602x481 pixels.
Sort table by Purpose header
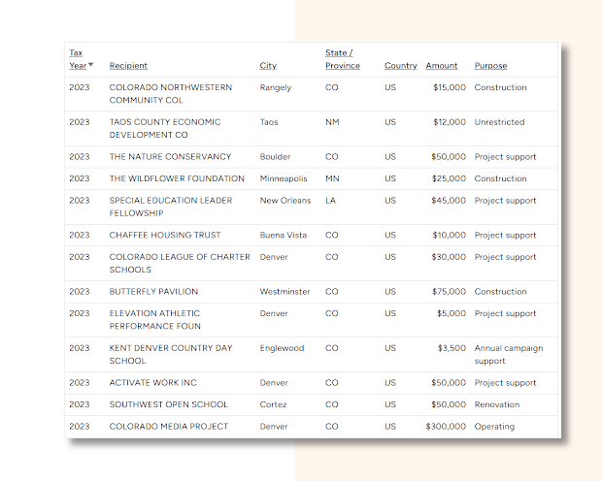click(x=490, y=66)
